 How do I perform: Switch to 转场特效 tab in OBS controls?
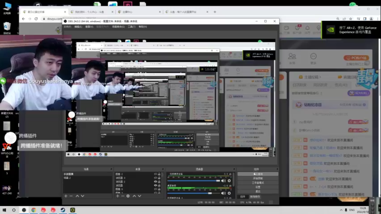(x=255, y=197)
